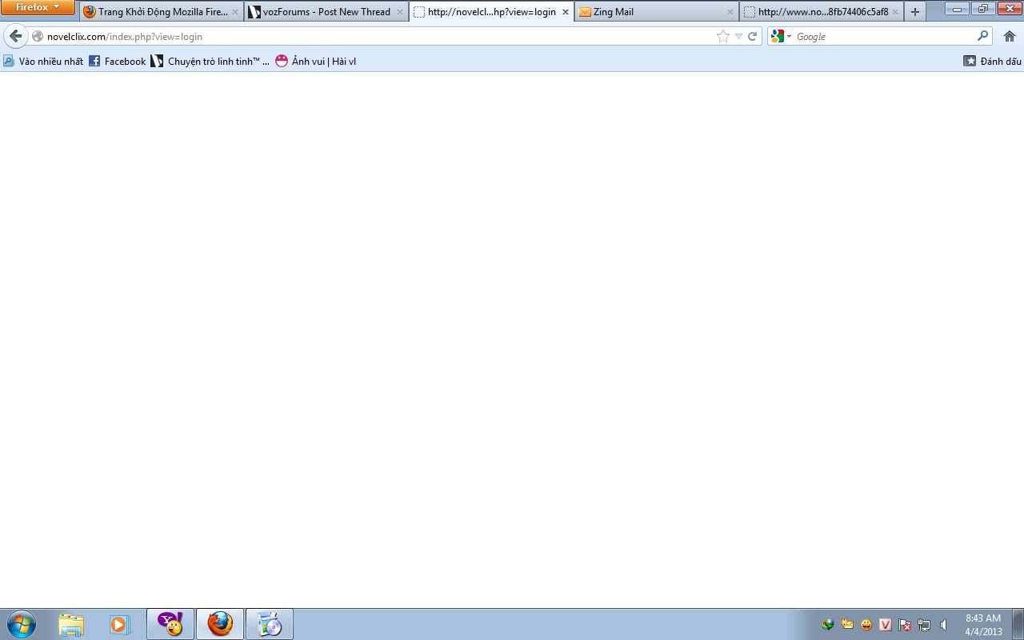Screen dimensions: 1024x640
Task: Switch to the Zing Mail tab
Action: click(x=657, y=12)
